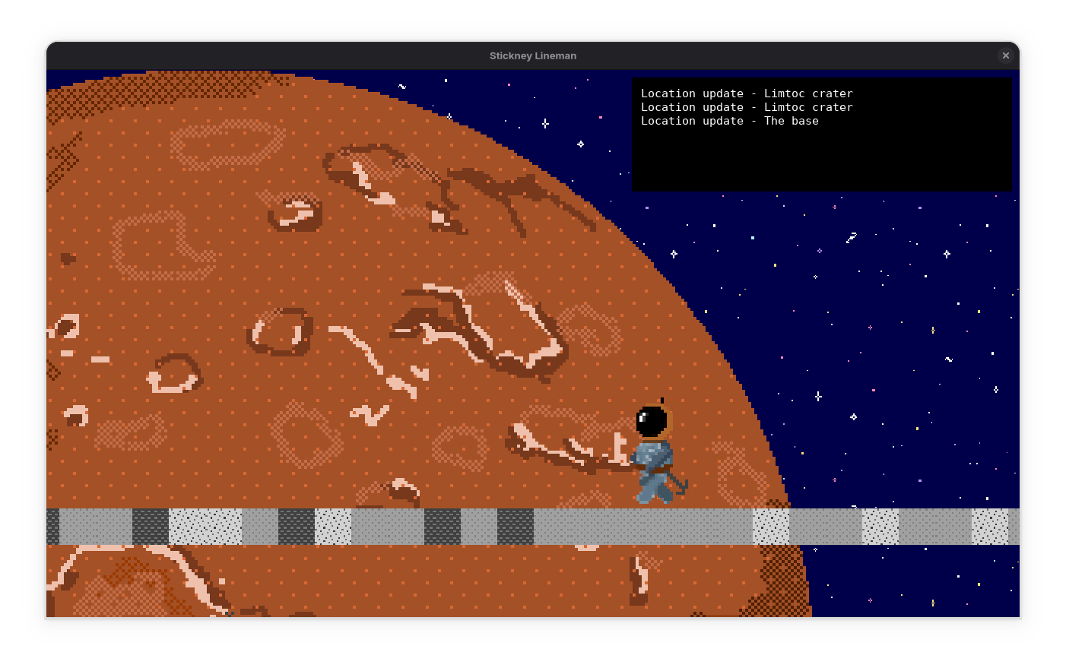Select the "Location update - The base" log line
Screen dimensions: 1066x668
pos(730,121)
